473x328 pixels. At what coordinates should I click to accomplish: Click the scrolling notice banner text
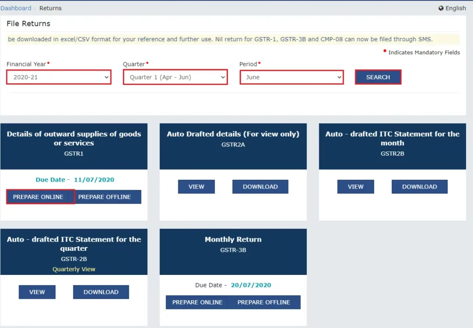(x=220, y=39)
